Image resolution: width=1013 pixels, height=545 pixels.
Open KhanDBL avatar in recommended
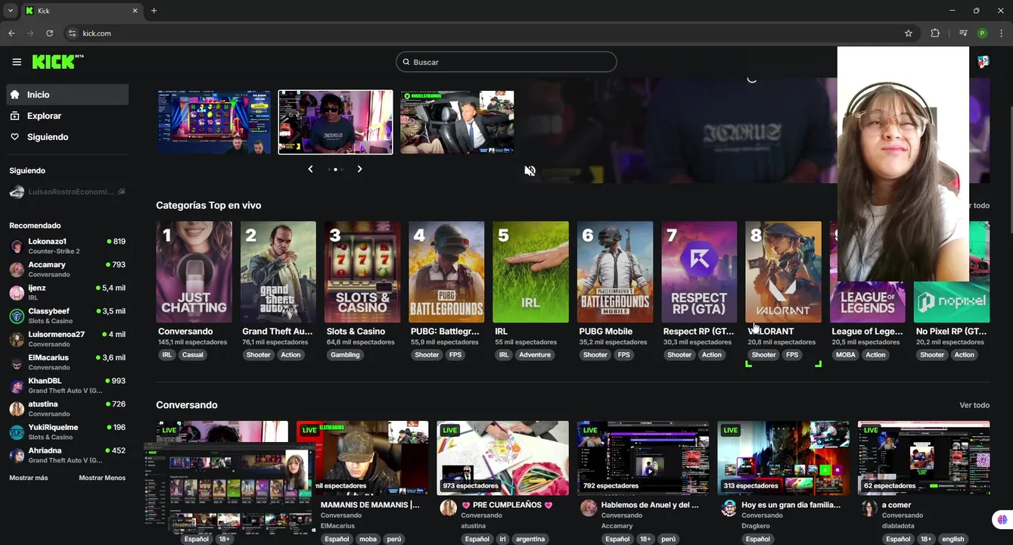pos(17,385)
